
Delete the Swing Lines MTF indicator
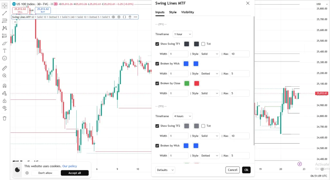click(x=130, y=17)
